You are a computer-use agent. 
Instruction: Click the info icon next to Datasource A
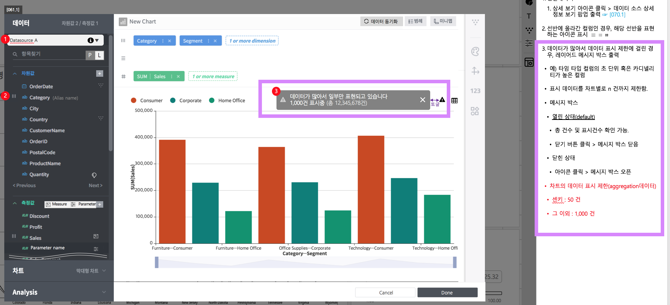pyautogui.click(x=90, y=40)
